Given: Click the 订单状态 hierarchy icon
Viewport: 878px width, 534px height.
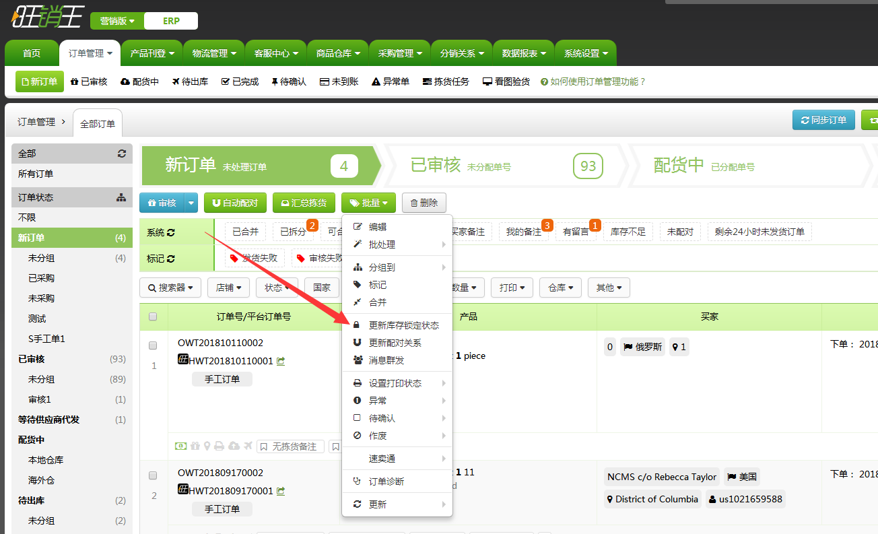Looking at the screenshot, I should (x=121, y=197).
